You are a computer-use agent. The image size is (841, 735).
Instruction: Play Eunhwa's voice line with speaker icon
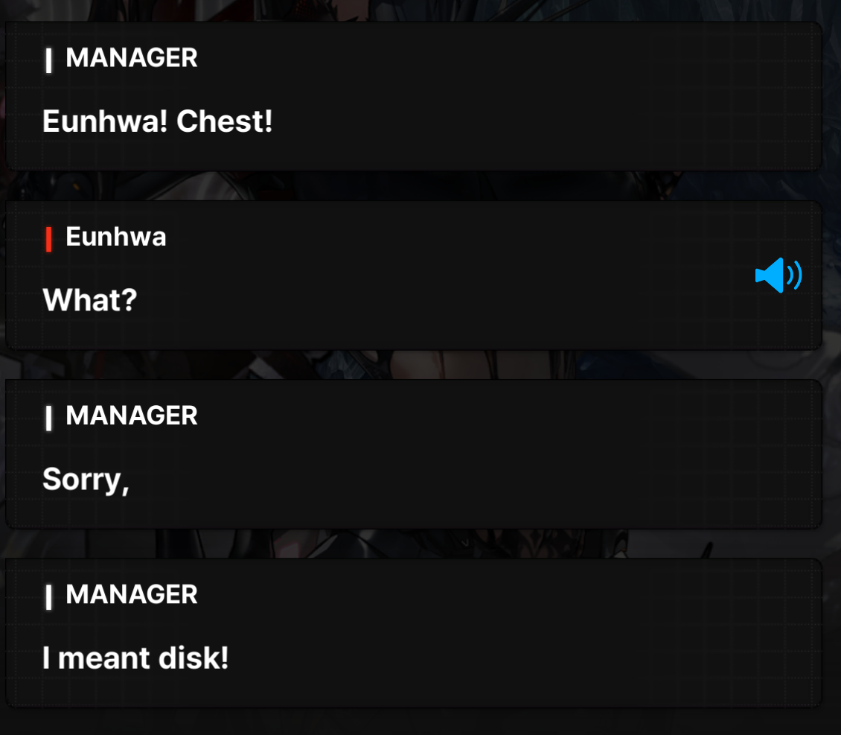[778, 276]
